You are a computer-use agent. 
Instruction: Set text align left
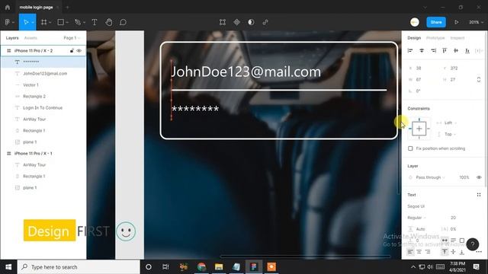(410, 252)
